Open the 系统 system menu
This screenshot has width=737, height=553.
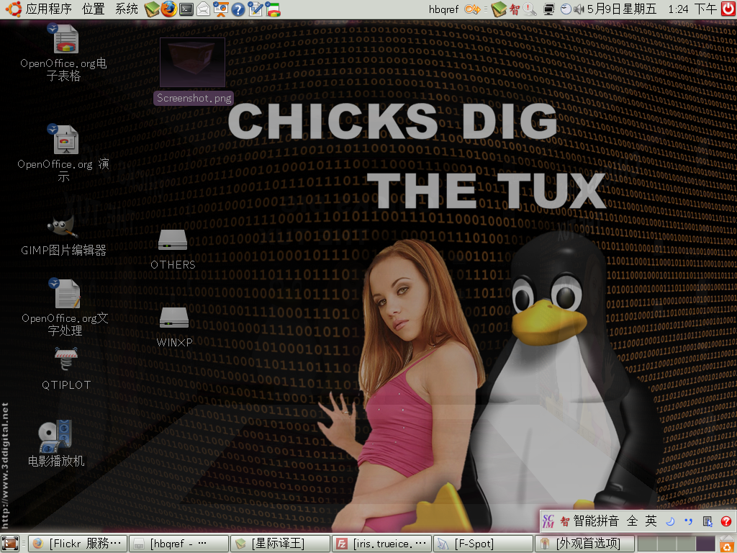[127, 9]
